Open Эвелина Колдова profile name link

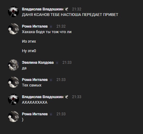point(38,63)
